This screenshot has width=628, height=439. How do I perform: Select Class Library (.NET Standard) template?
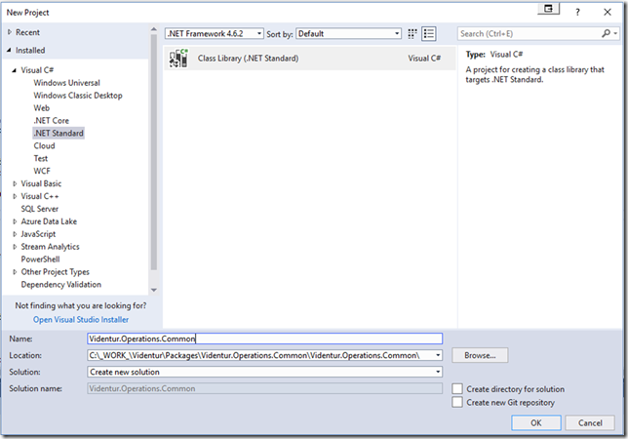pos(310,59)
